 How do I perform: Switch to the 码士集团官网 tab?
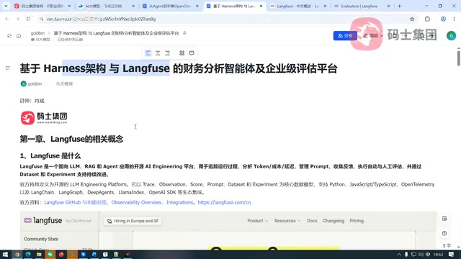click(x=43, y=6)
